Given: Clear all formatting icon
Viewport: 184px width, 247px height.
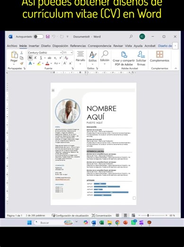Looking at the screenshot, I should pos(66,58).
